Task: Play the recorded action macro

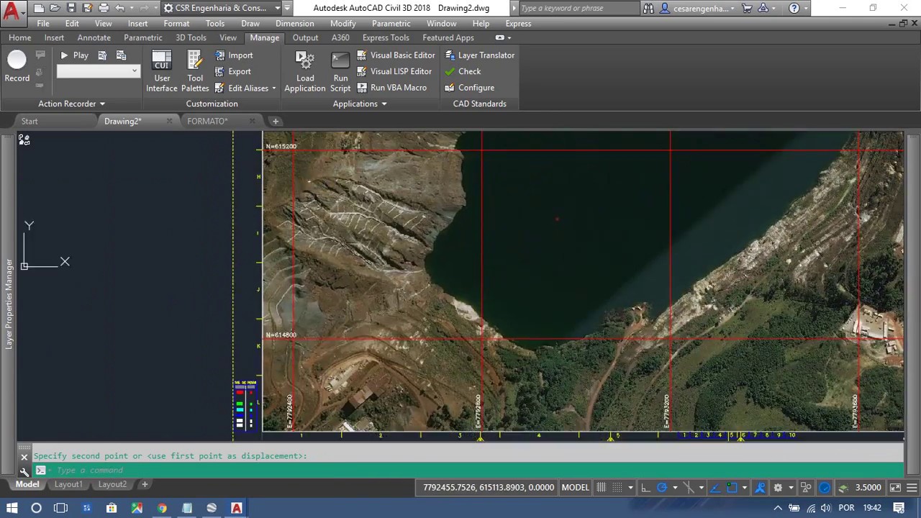Action: (x=74, y=55)
